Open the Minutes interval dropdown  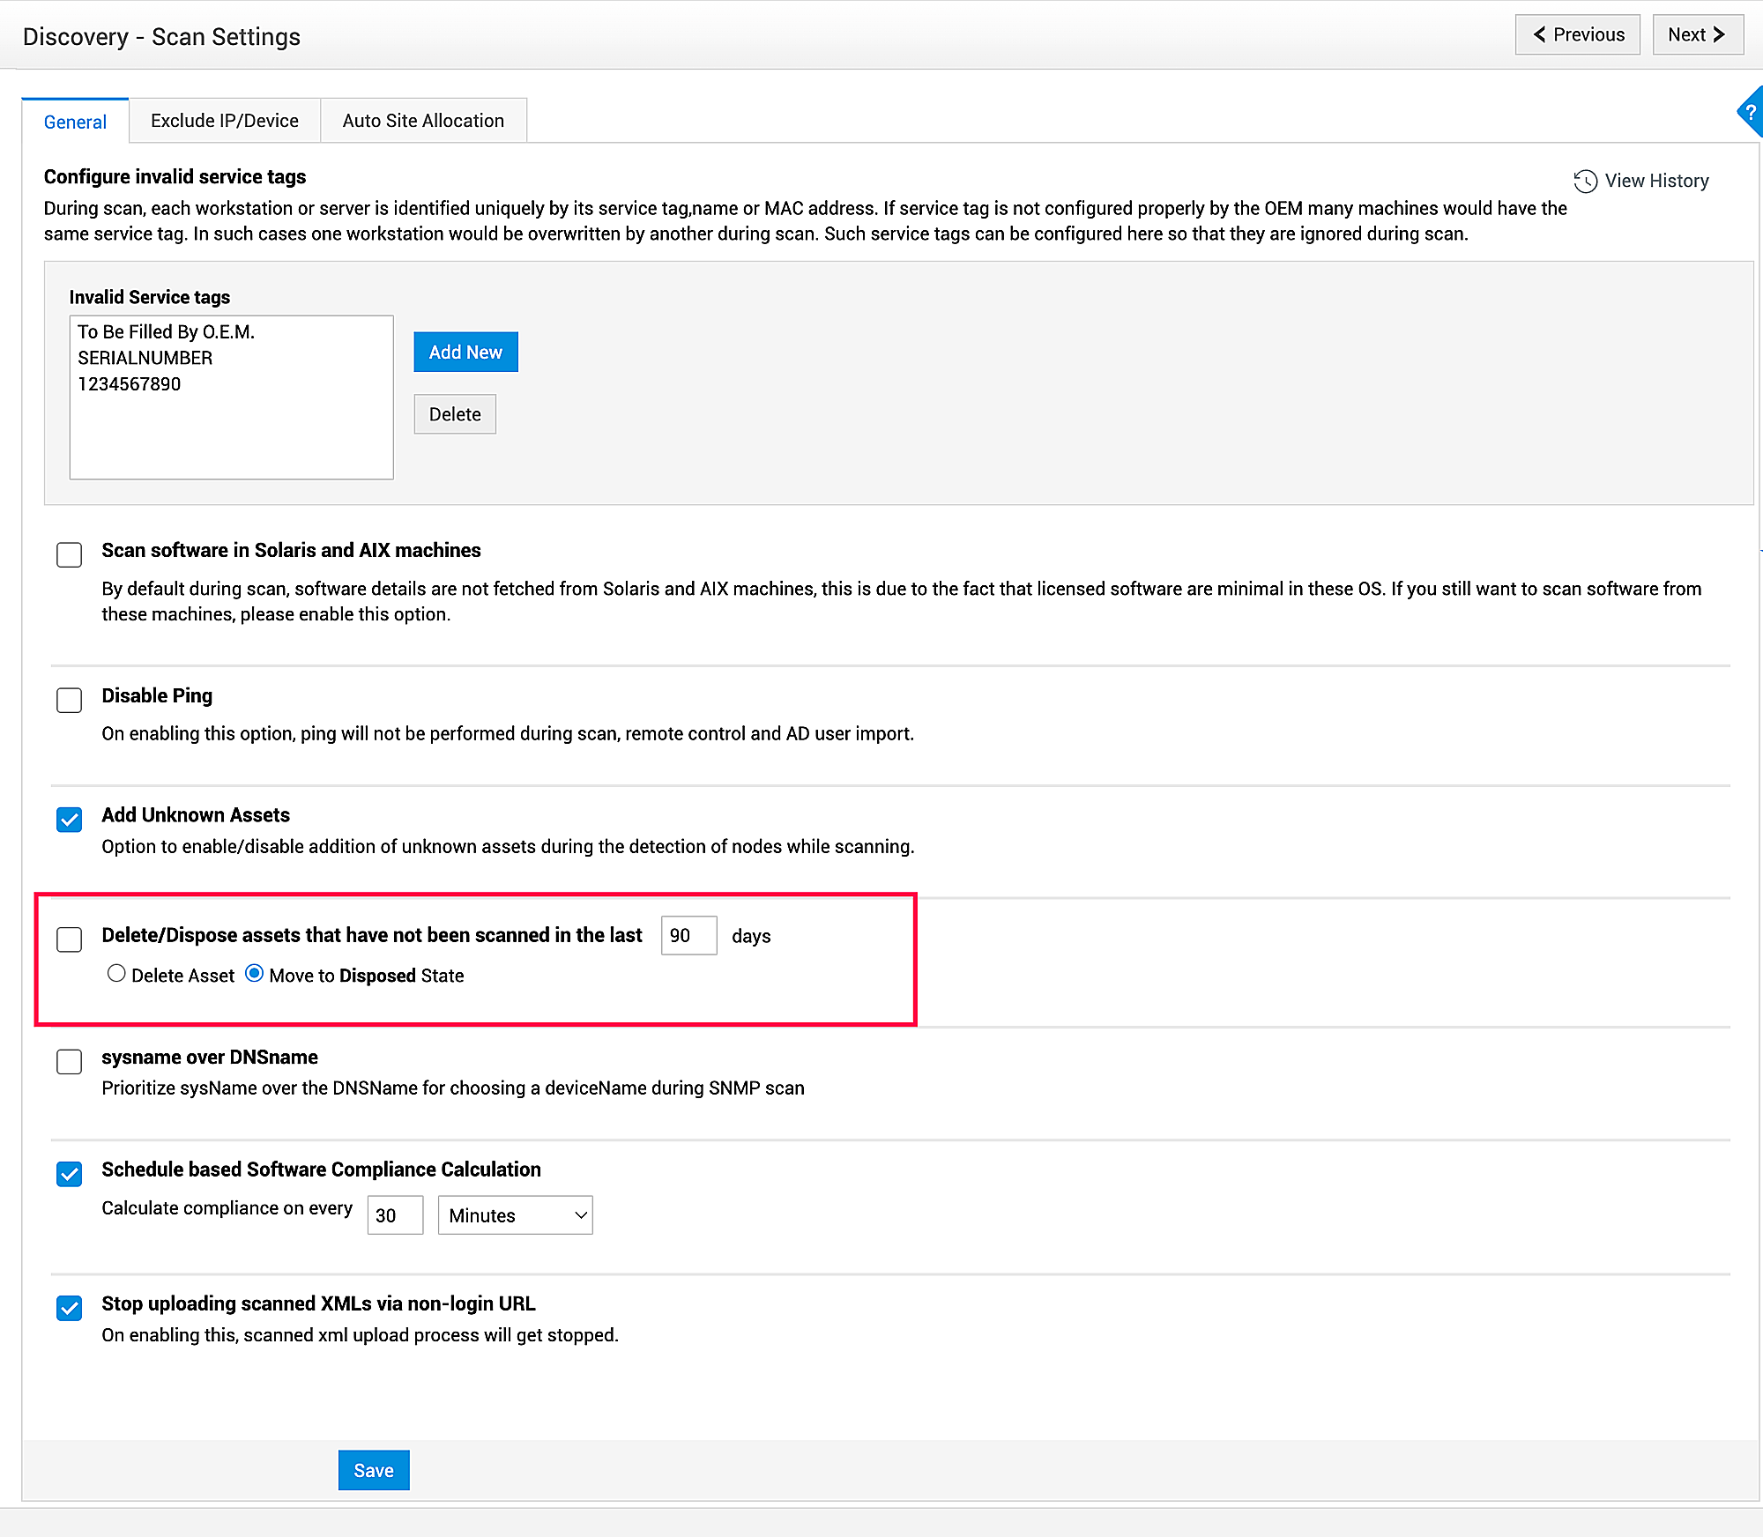[516, 1215]
